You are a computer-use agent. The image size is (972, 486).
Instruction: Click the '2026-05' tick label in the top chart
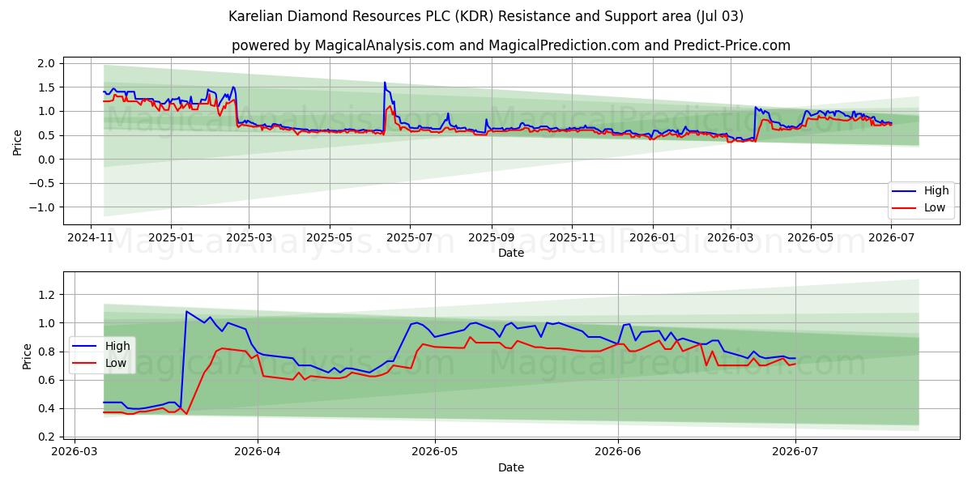tap(809, 237)
